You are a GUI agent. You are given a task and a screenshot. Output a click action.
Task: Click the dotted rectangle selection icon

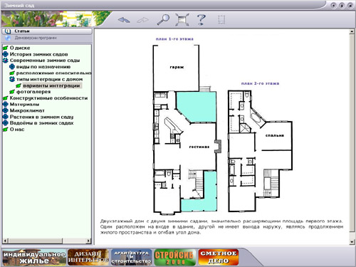point(221,20)
